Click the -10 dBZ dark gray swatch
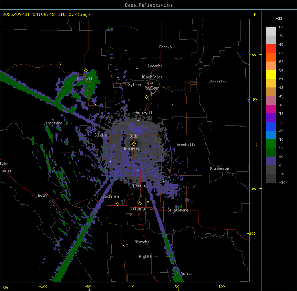The image size is (297, 291). pos(271,178)
